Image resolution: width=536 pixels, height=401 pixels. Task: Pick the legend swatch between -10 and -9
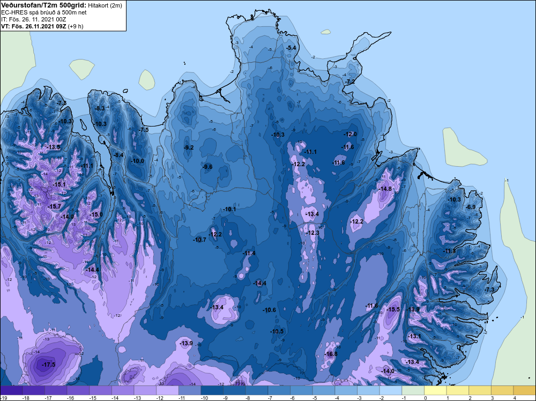(212, 390)
